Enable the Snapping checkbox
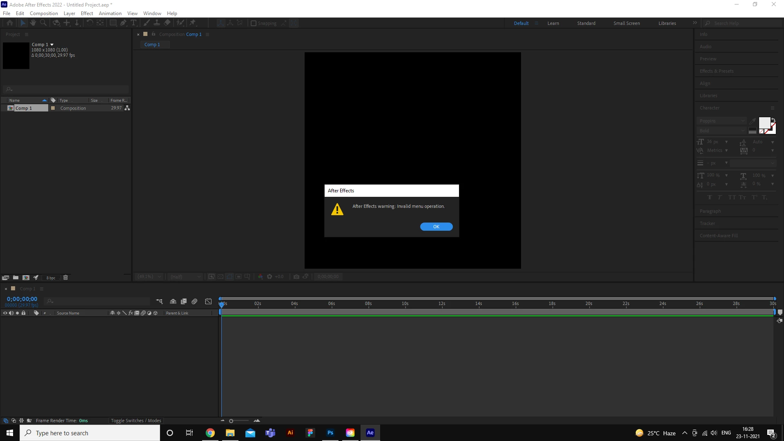784x441 pixels. (x=254, y=23)
